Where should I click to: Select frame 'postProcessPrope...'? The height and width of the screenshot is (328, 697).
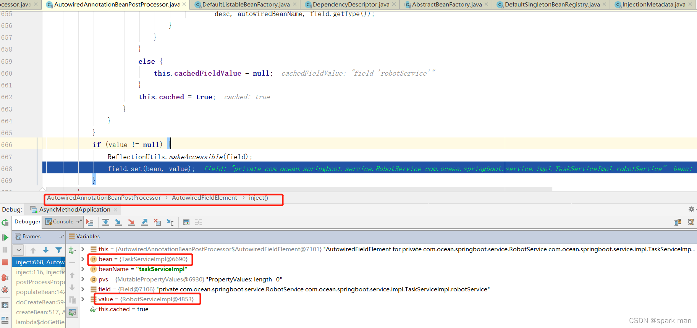point(39,282)
